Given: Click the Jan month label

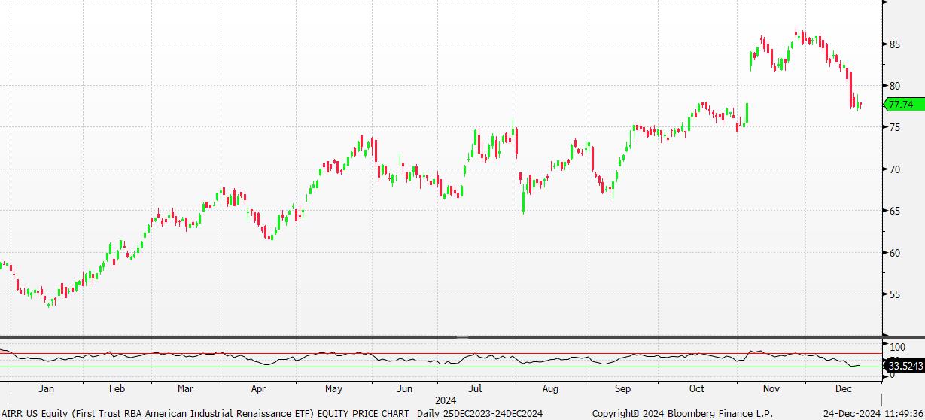Looking at the screenshot, I should click(x=47, y=389).
